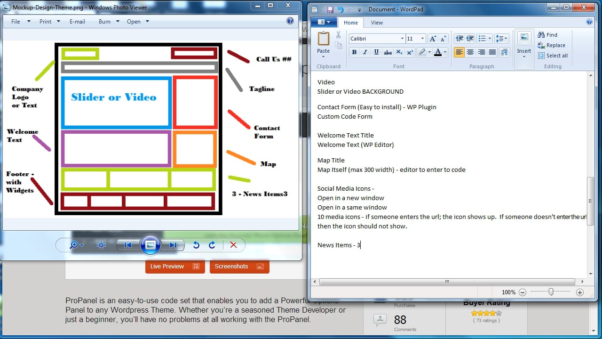Select the Superscript icon
This screenshot has height=339, width=602.
coord(410,52)
